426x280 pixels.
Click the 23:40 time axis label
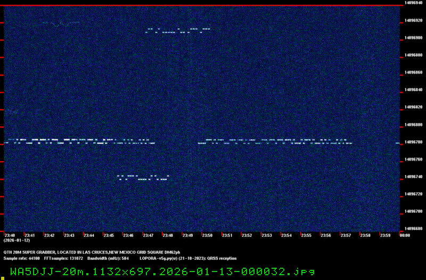[x=10, y=235]
